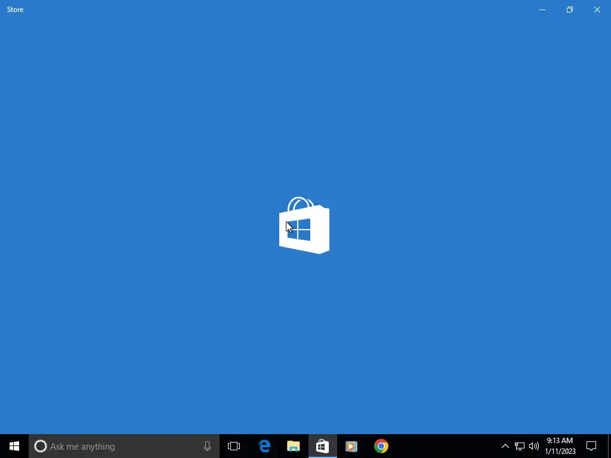This screenshot has height=458, width=611.
Task: Open the network status tray icon
Action: pos(520,446)
